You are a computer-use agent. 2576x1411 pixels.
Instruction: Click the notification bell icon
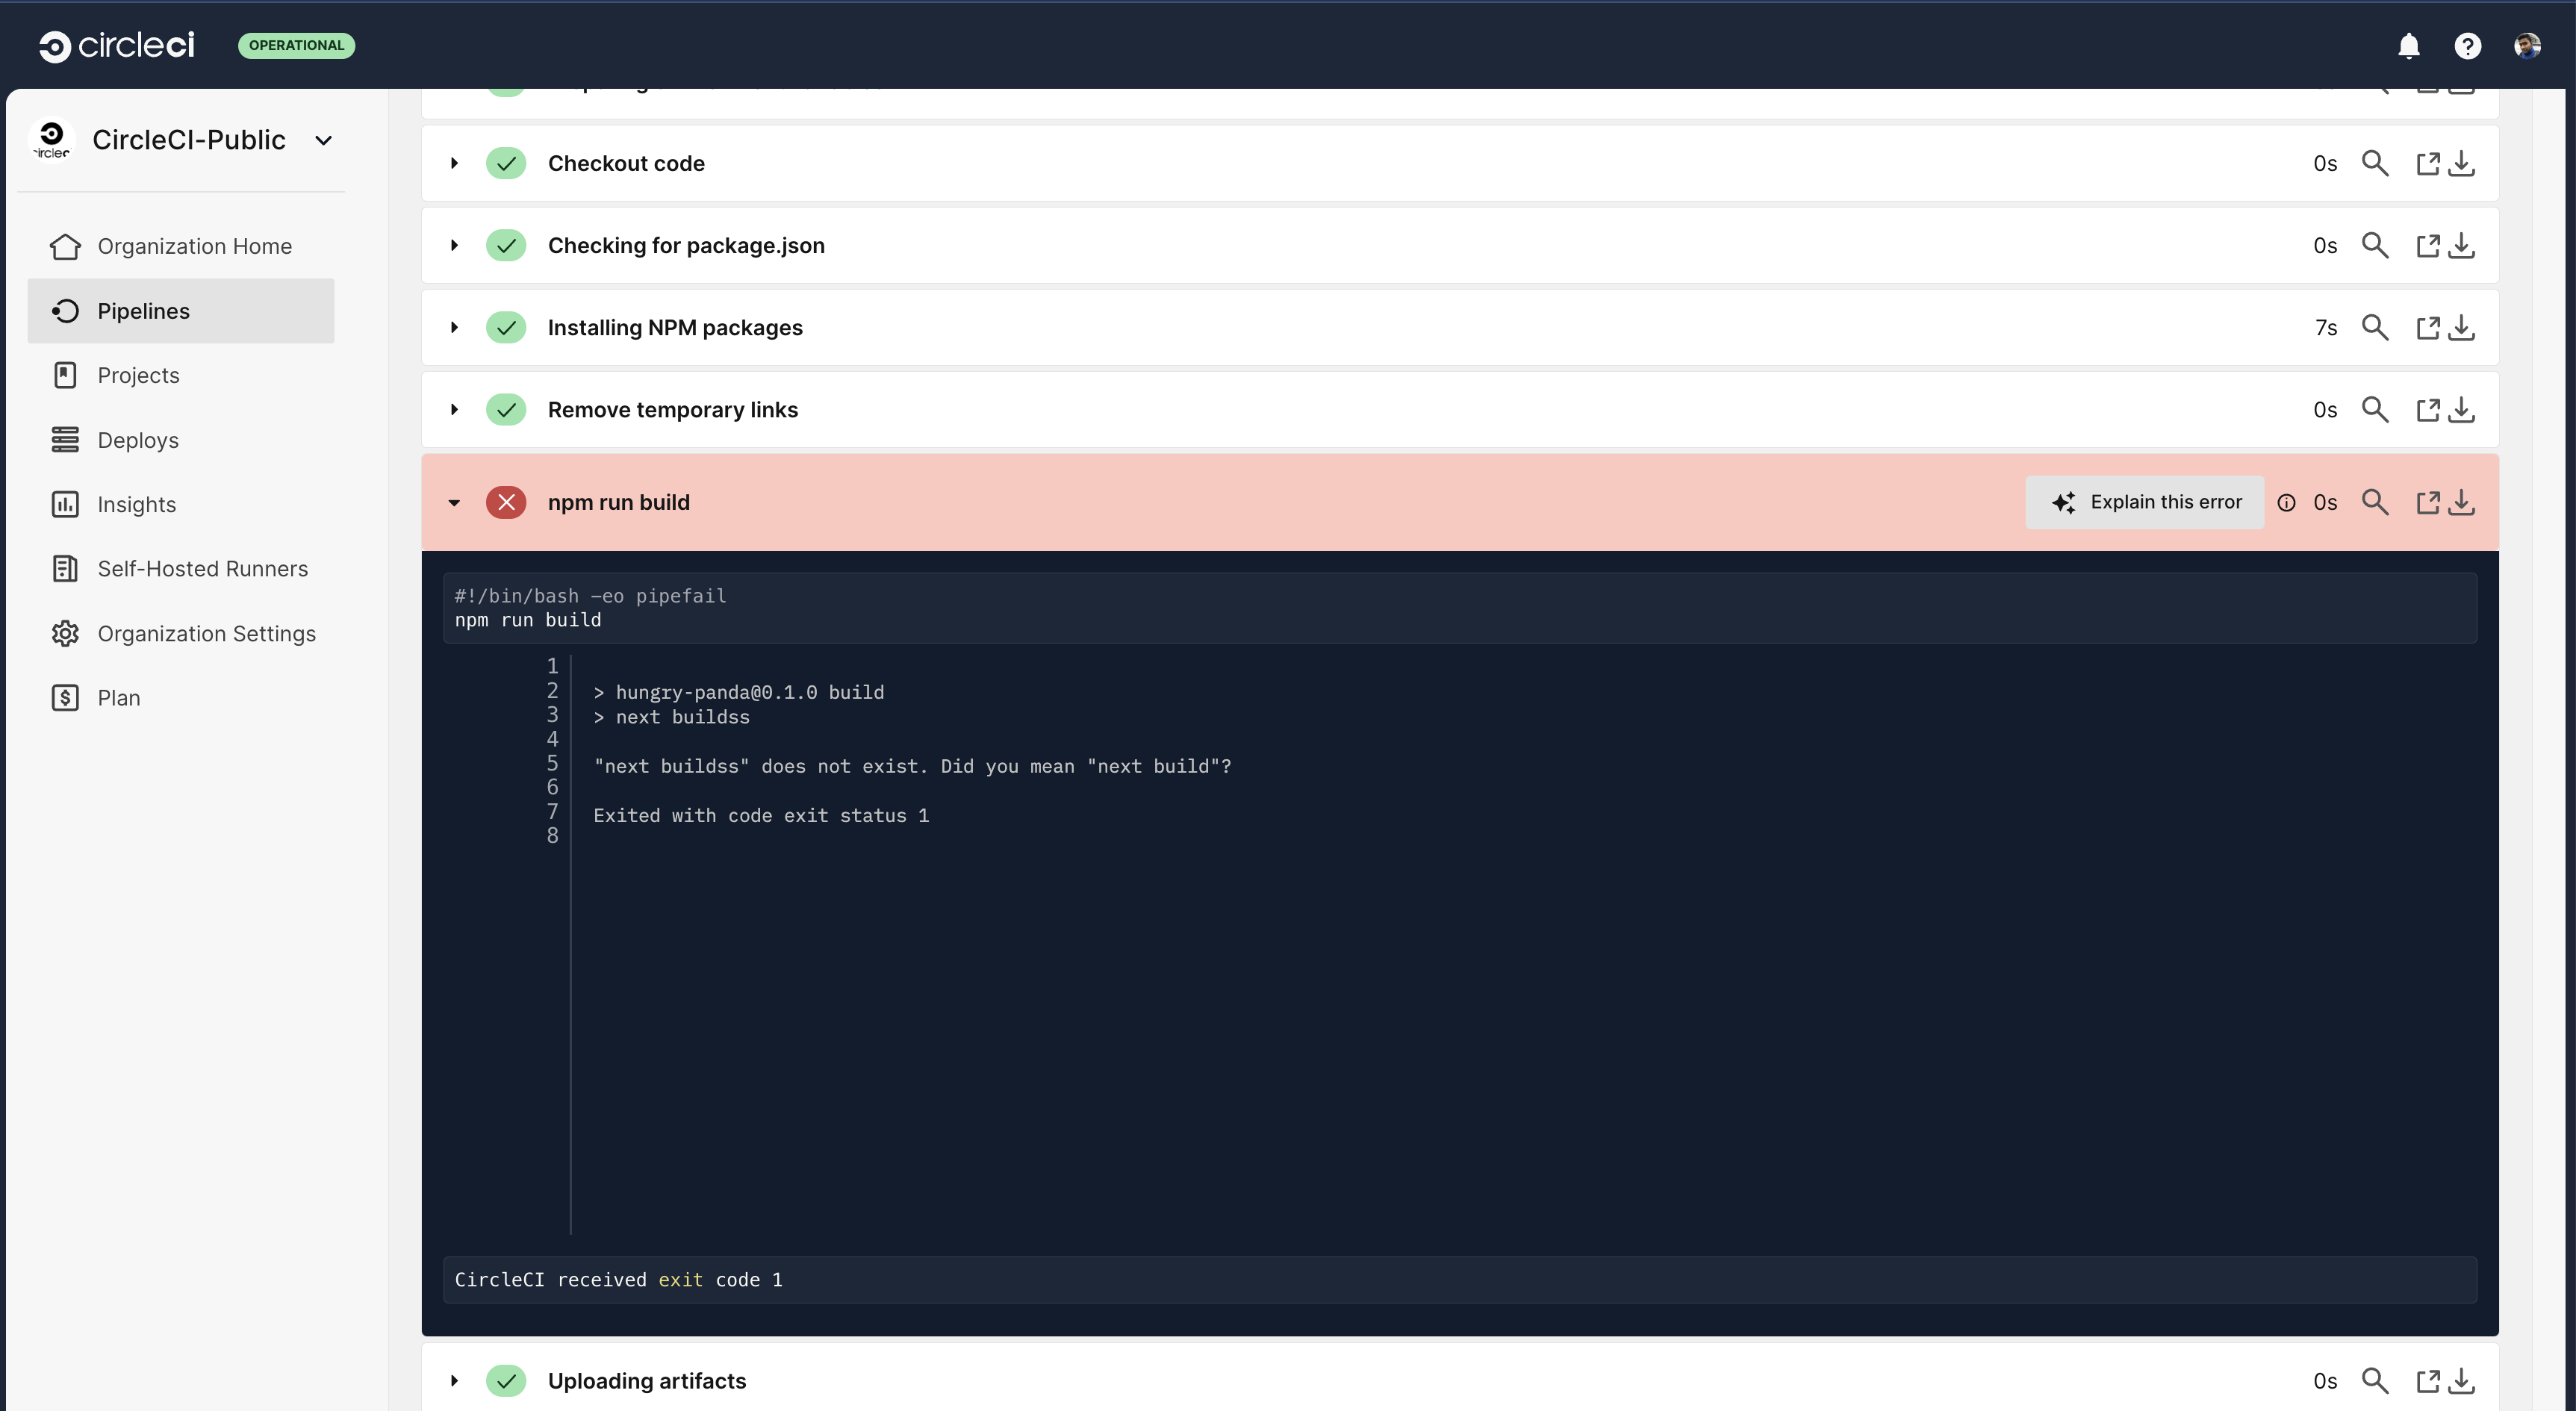2408,45
